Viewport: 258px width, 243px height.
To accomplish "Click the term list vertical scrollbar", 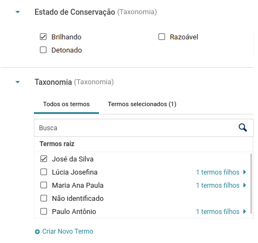I will coord(251,183).
